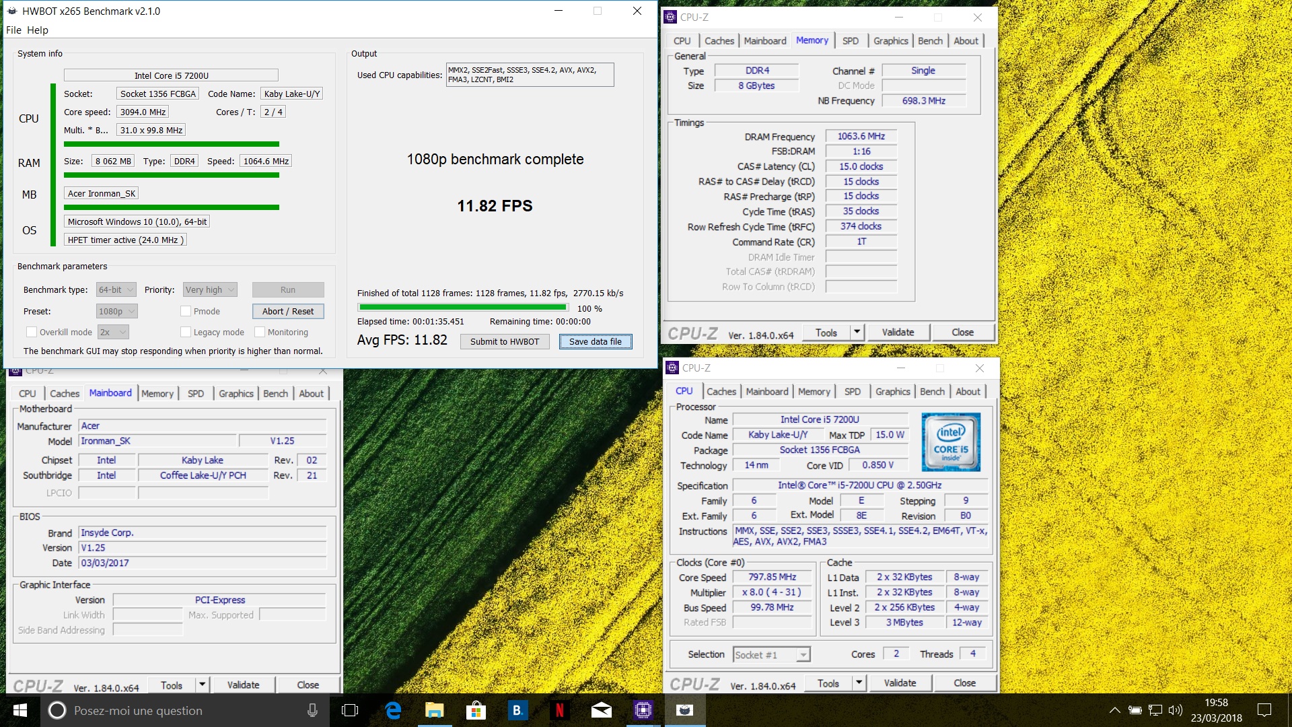The image size is (1292, 727).
Task: Click the CPU tab window's CPU-Z title icon
Action: pyautogui.click(x=672, y=368)
